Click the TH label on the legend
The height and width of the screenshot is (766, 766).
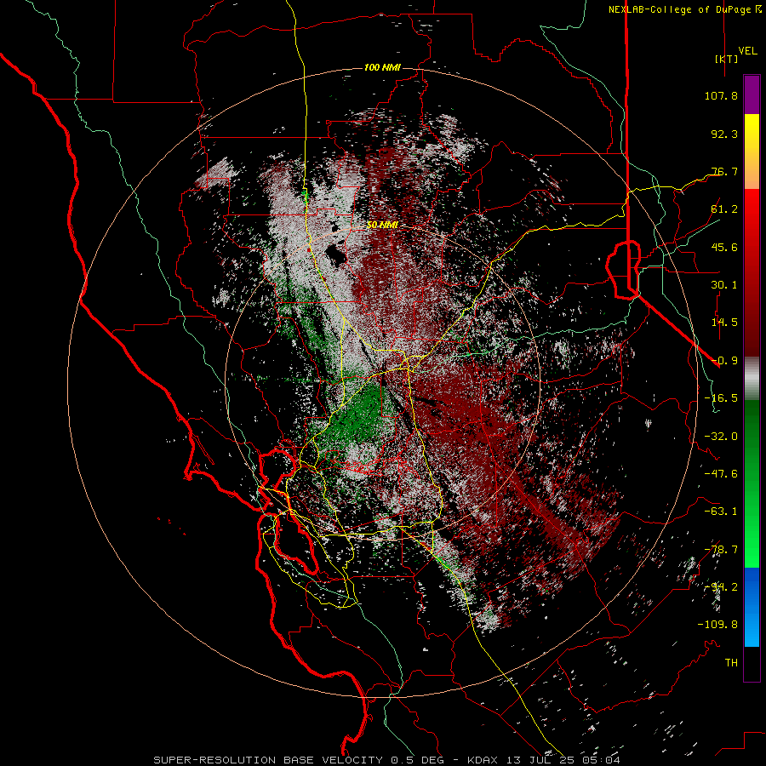[731, 663]
